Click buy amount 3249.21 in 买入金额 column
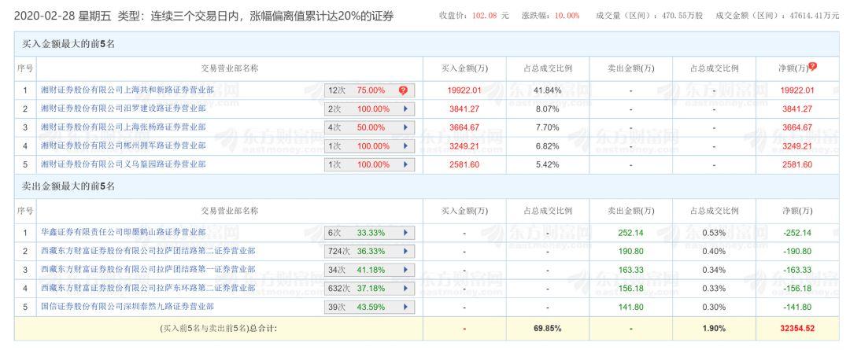Screen dimensions: 850x350 point(464,146)
